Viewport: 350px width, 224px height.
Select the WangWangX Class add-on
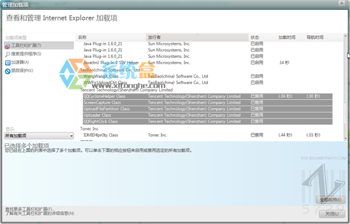[101, 76]
